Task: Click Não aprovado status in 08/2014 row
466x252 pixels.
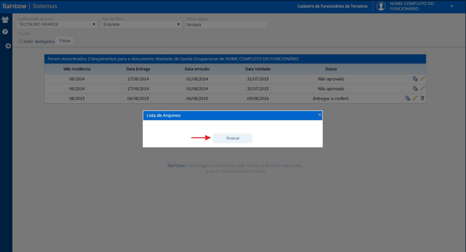Action: (x=331, y=79)
